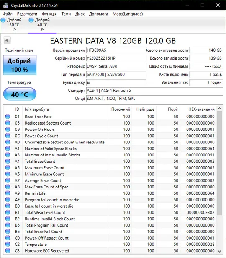Viewport: 226px width, 258px height.
Task: Open the Функція menu
Action: (x=49, y=14)
